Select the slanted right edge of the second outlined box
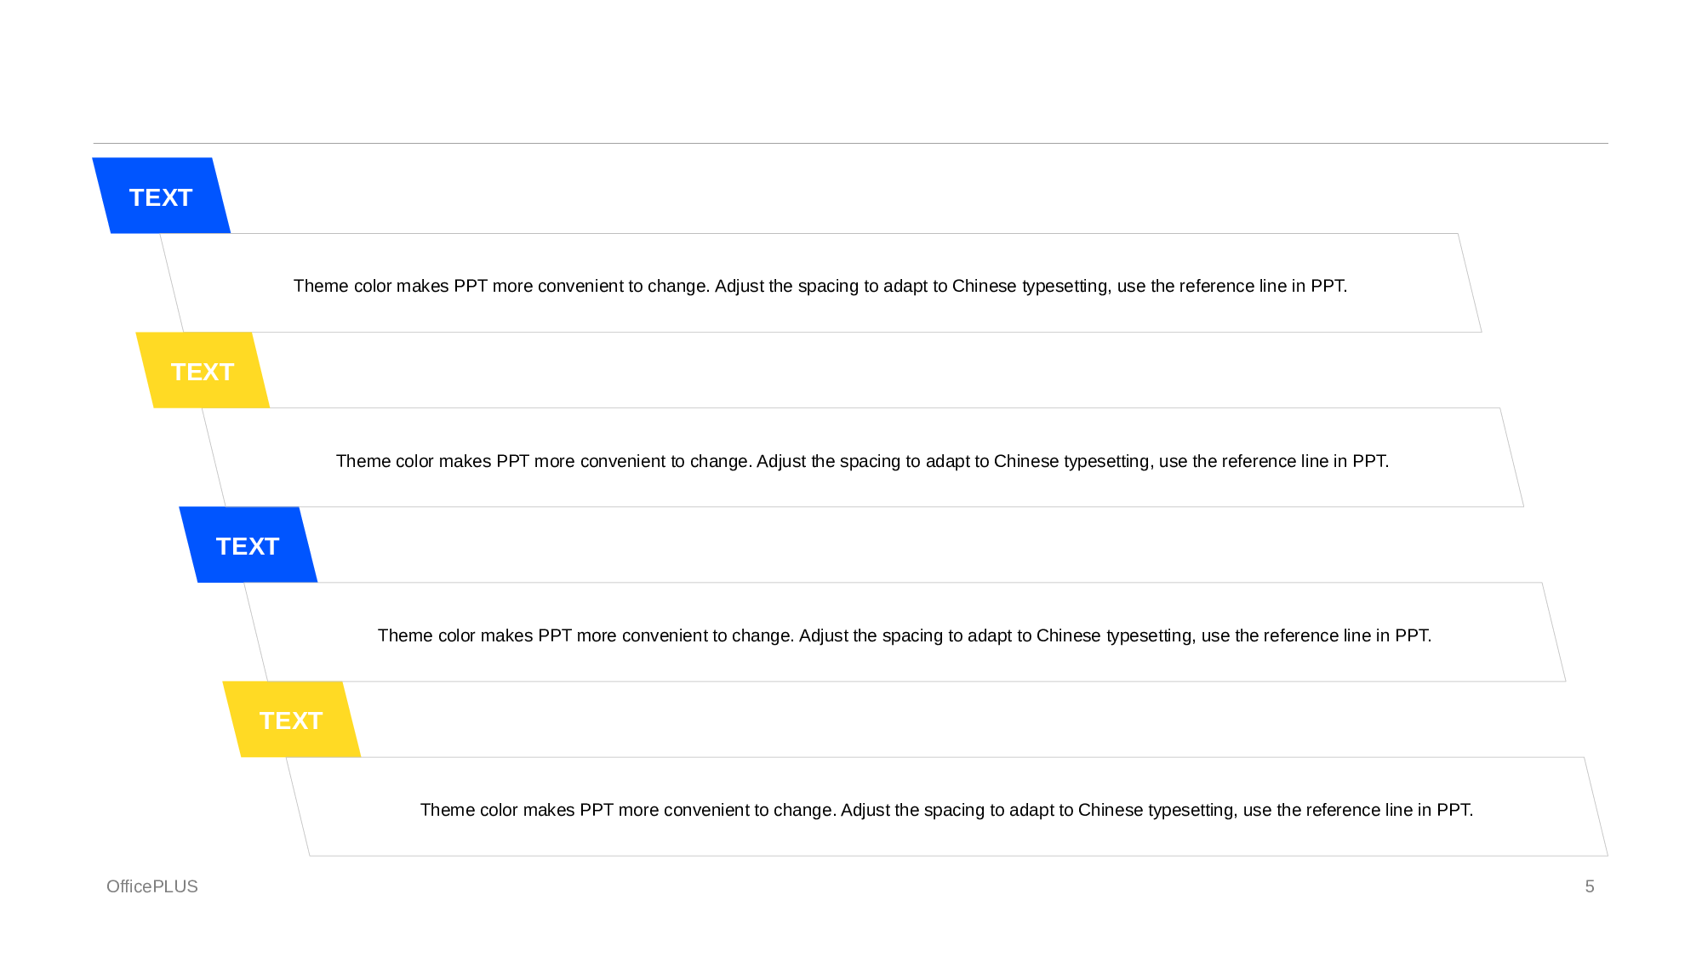Viewport: 1702px width, 957px height. coord(1511,457)
